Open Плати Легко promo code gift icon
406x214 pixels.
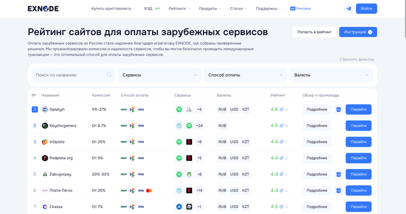pos(338,190)
